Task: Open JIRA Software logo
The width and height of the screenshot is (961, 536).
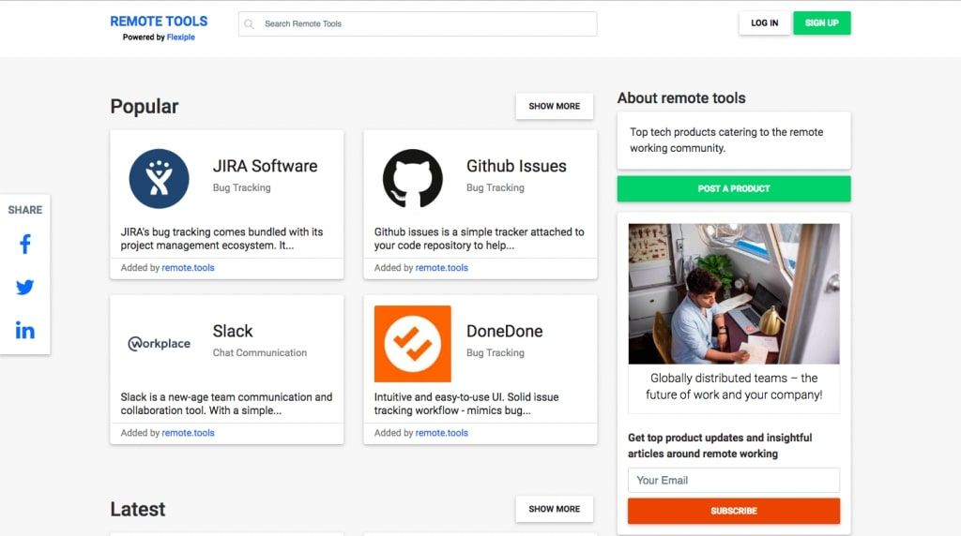Action: (x=160, y=179)
